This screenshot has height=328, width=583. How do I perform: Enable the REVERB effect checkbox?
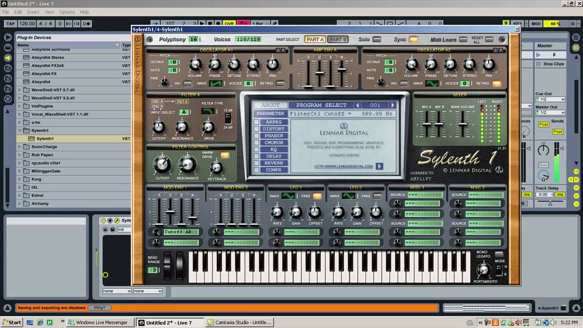tap(256, 163)
